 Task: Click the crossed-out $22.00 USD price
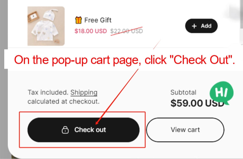click(x=126, y=31)
